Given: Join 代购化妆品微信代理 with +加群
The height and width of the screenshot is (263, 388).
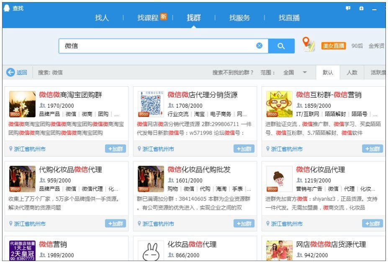Looking at the screenshot, I should (x=116, y=224).
